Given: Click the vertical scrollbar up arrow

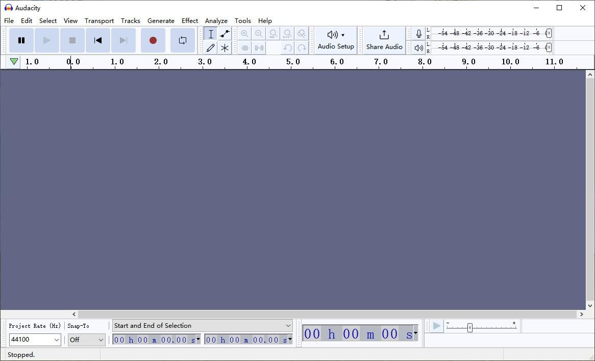Looking at the screenshot, I should [590, 75].
